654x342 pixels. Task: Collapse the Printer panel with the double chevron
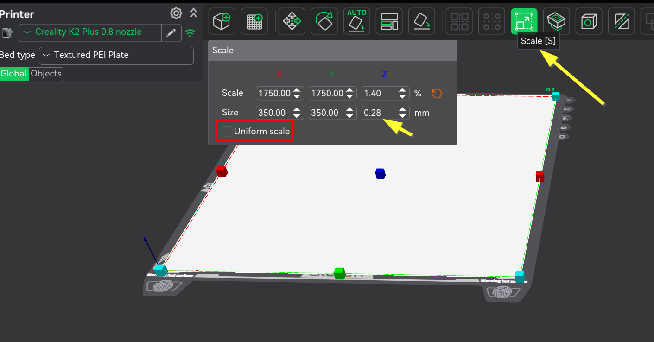pyautogui.click(x=194, y=13)
